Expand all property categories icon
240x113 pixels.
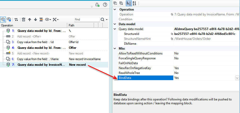[121, 3]
